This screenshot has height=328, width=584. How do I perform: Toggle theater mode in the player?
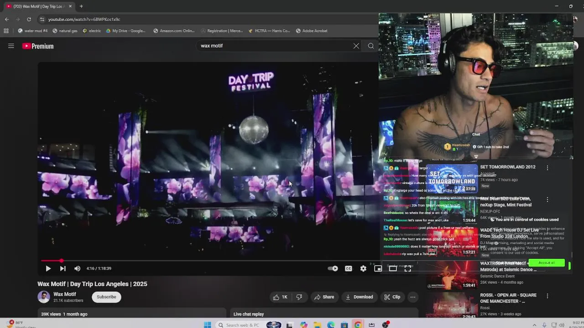pyautogui.click(x=393, y=268)
